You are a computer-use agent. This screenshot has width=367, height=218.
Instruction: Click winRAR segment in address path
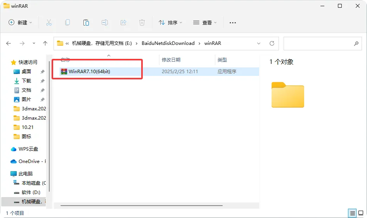(x=213, y=43)
